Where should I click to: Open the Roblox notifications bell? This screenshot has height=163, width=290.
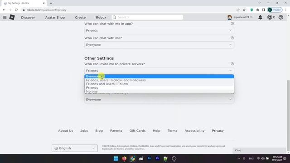(x=260, y=17)
